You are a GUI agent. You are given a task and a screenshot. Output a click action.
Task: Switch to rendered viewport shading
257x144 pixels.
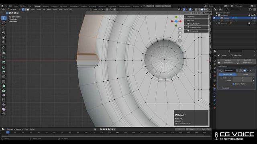pos(207,10)
